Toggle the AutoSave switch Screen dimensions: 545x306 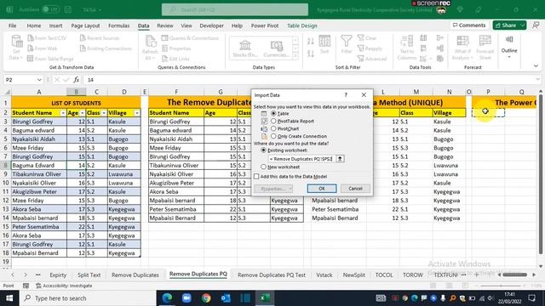pos(51,9)
